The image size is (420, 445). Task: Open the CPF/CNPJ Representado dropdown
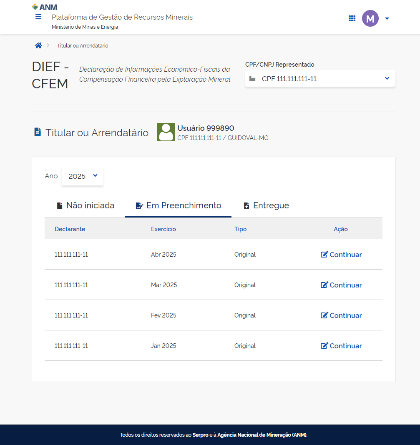click(x=320, y=79)
